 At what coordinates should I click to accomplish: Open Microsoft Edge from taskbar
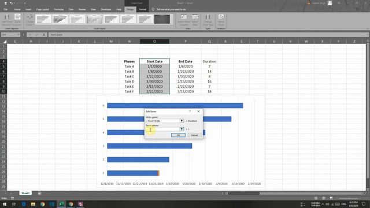click(x=24, y=204)
